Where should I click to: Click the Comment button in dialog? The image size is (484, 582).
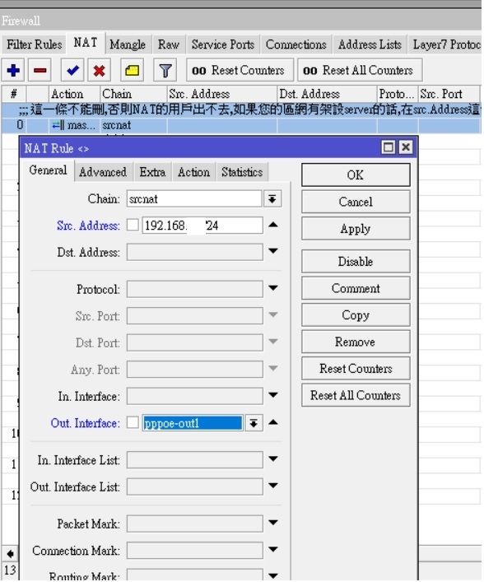coord(356,288)
